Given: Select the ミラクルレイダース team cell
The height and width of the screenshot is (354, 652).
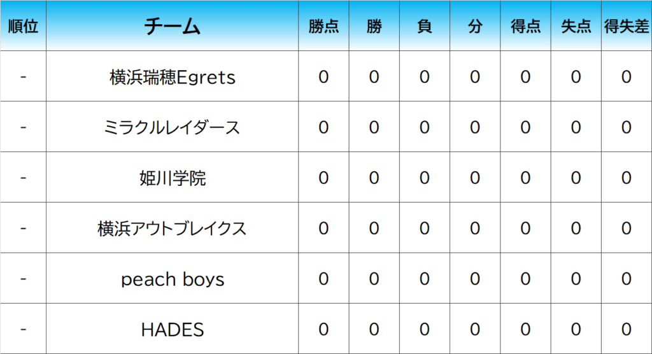Looking at the screenshot, I should [x=173, y=127].
